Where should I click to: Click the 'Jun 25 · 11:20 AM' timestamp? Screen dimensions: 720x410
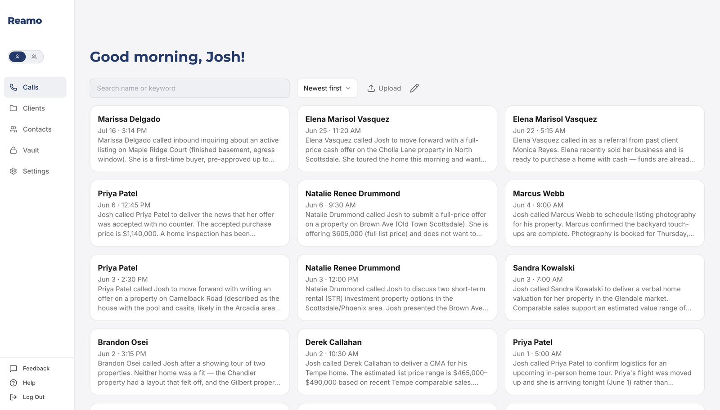[x=333, y=131]
